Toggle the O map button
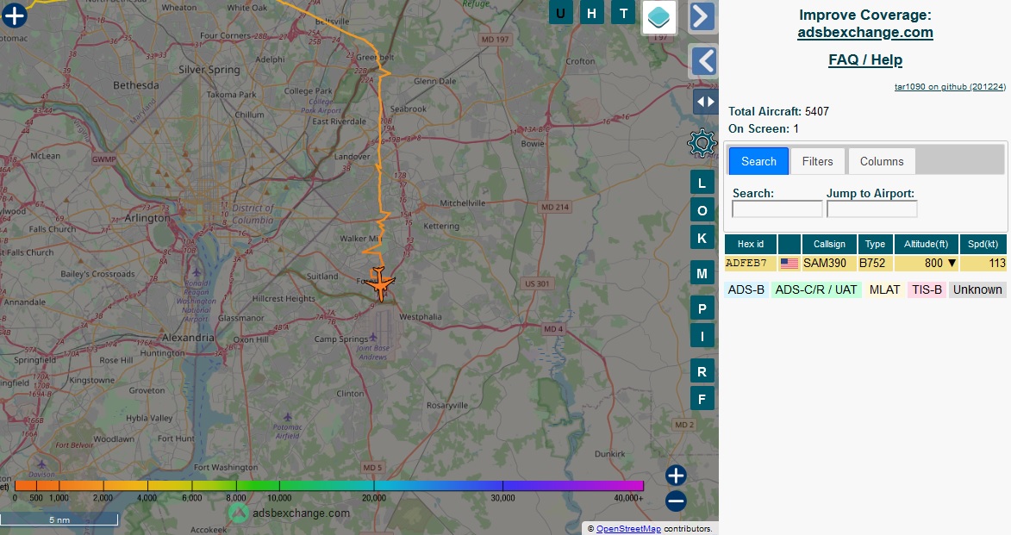 [x=702, y=210]
